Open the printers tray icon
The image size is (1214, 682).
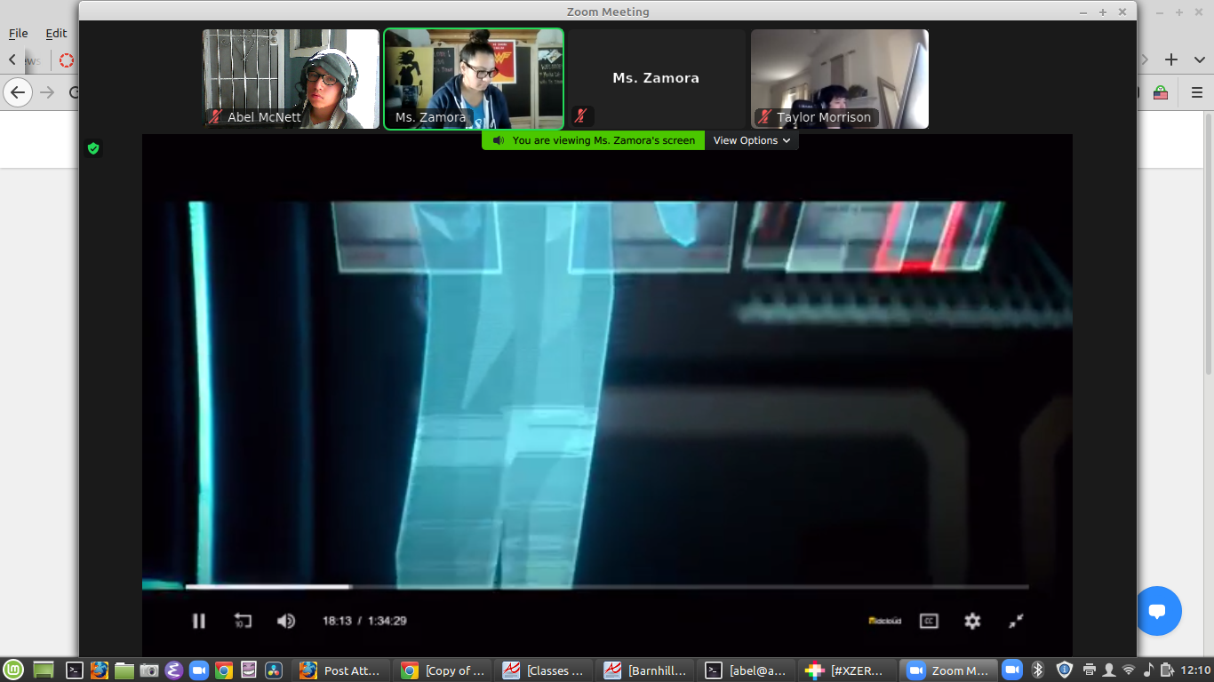coord(1090,670)
